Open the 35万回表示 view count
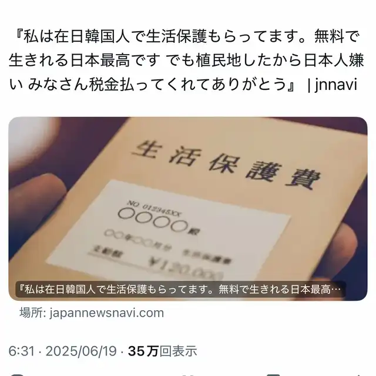Screen dimensions: 376x376 [x=162, y=351]
